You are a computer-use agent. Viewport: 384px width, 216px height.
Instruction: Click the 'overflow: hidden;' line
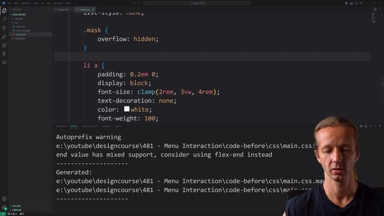pos(128,39)
